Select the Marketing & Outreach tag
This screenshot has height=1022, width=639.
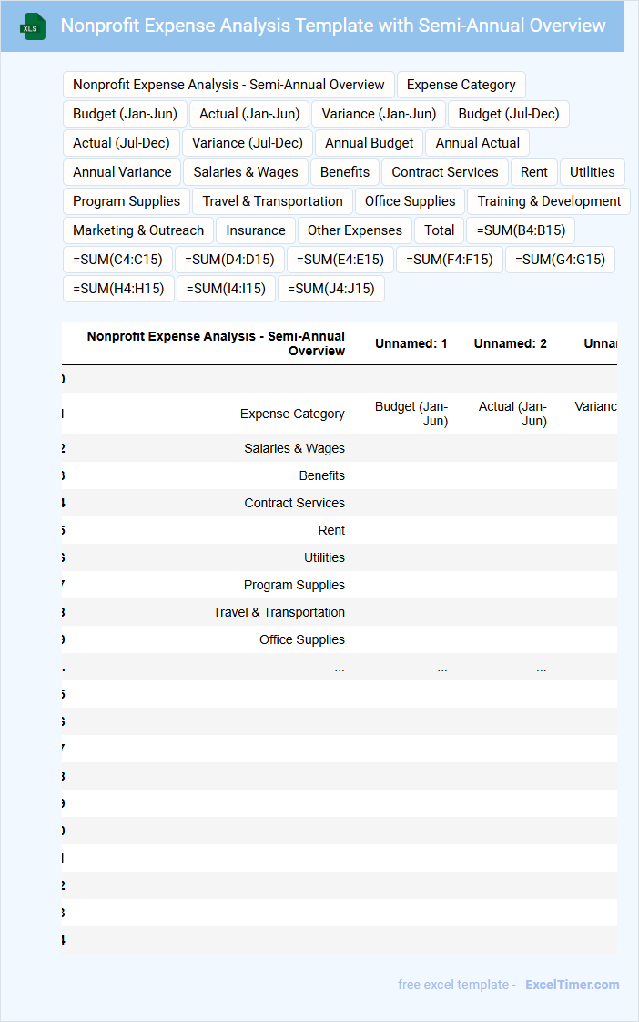tap(138, 230)
